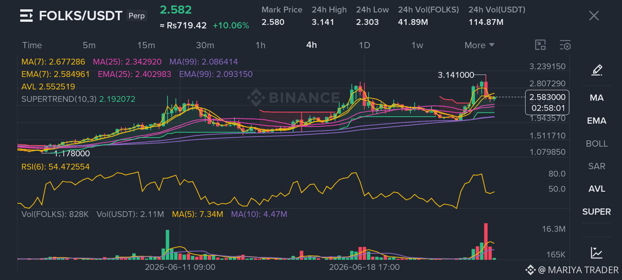The height and width of the screenshot is (280, 622).
Task: Click the 24h Vol(FOLKS) value 41.89M
Action: tap(413, 22)
